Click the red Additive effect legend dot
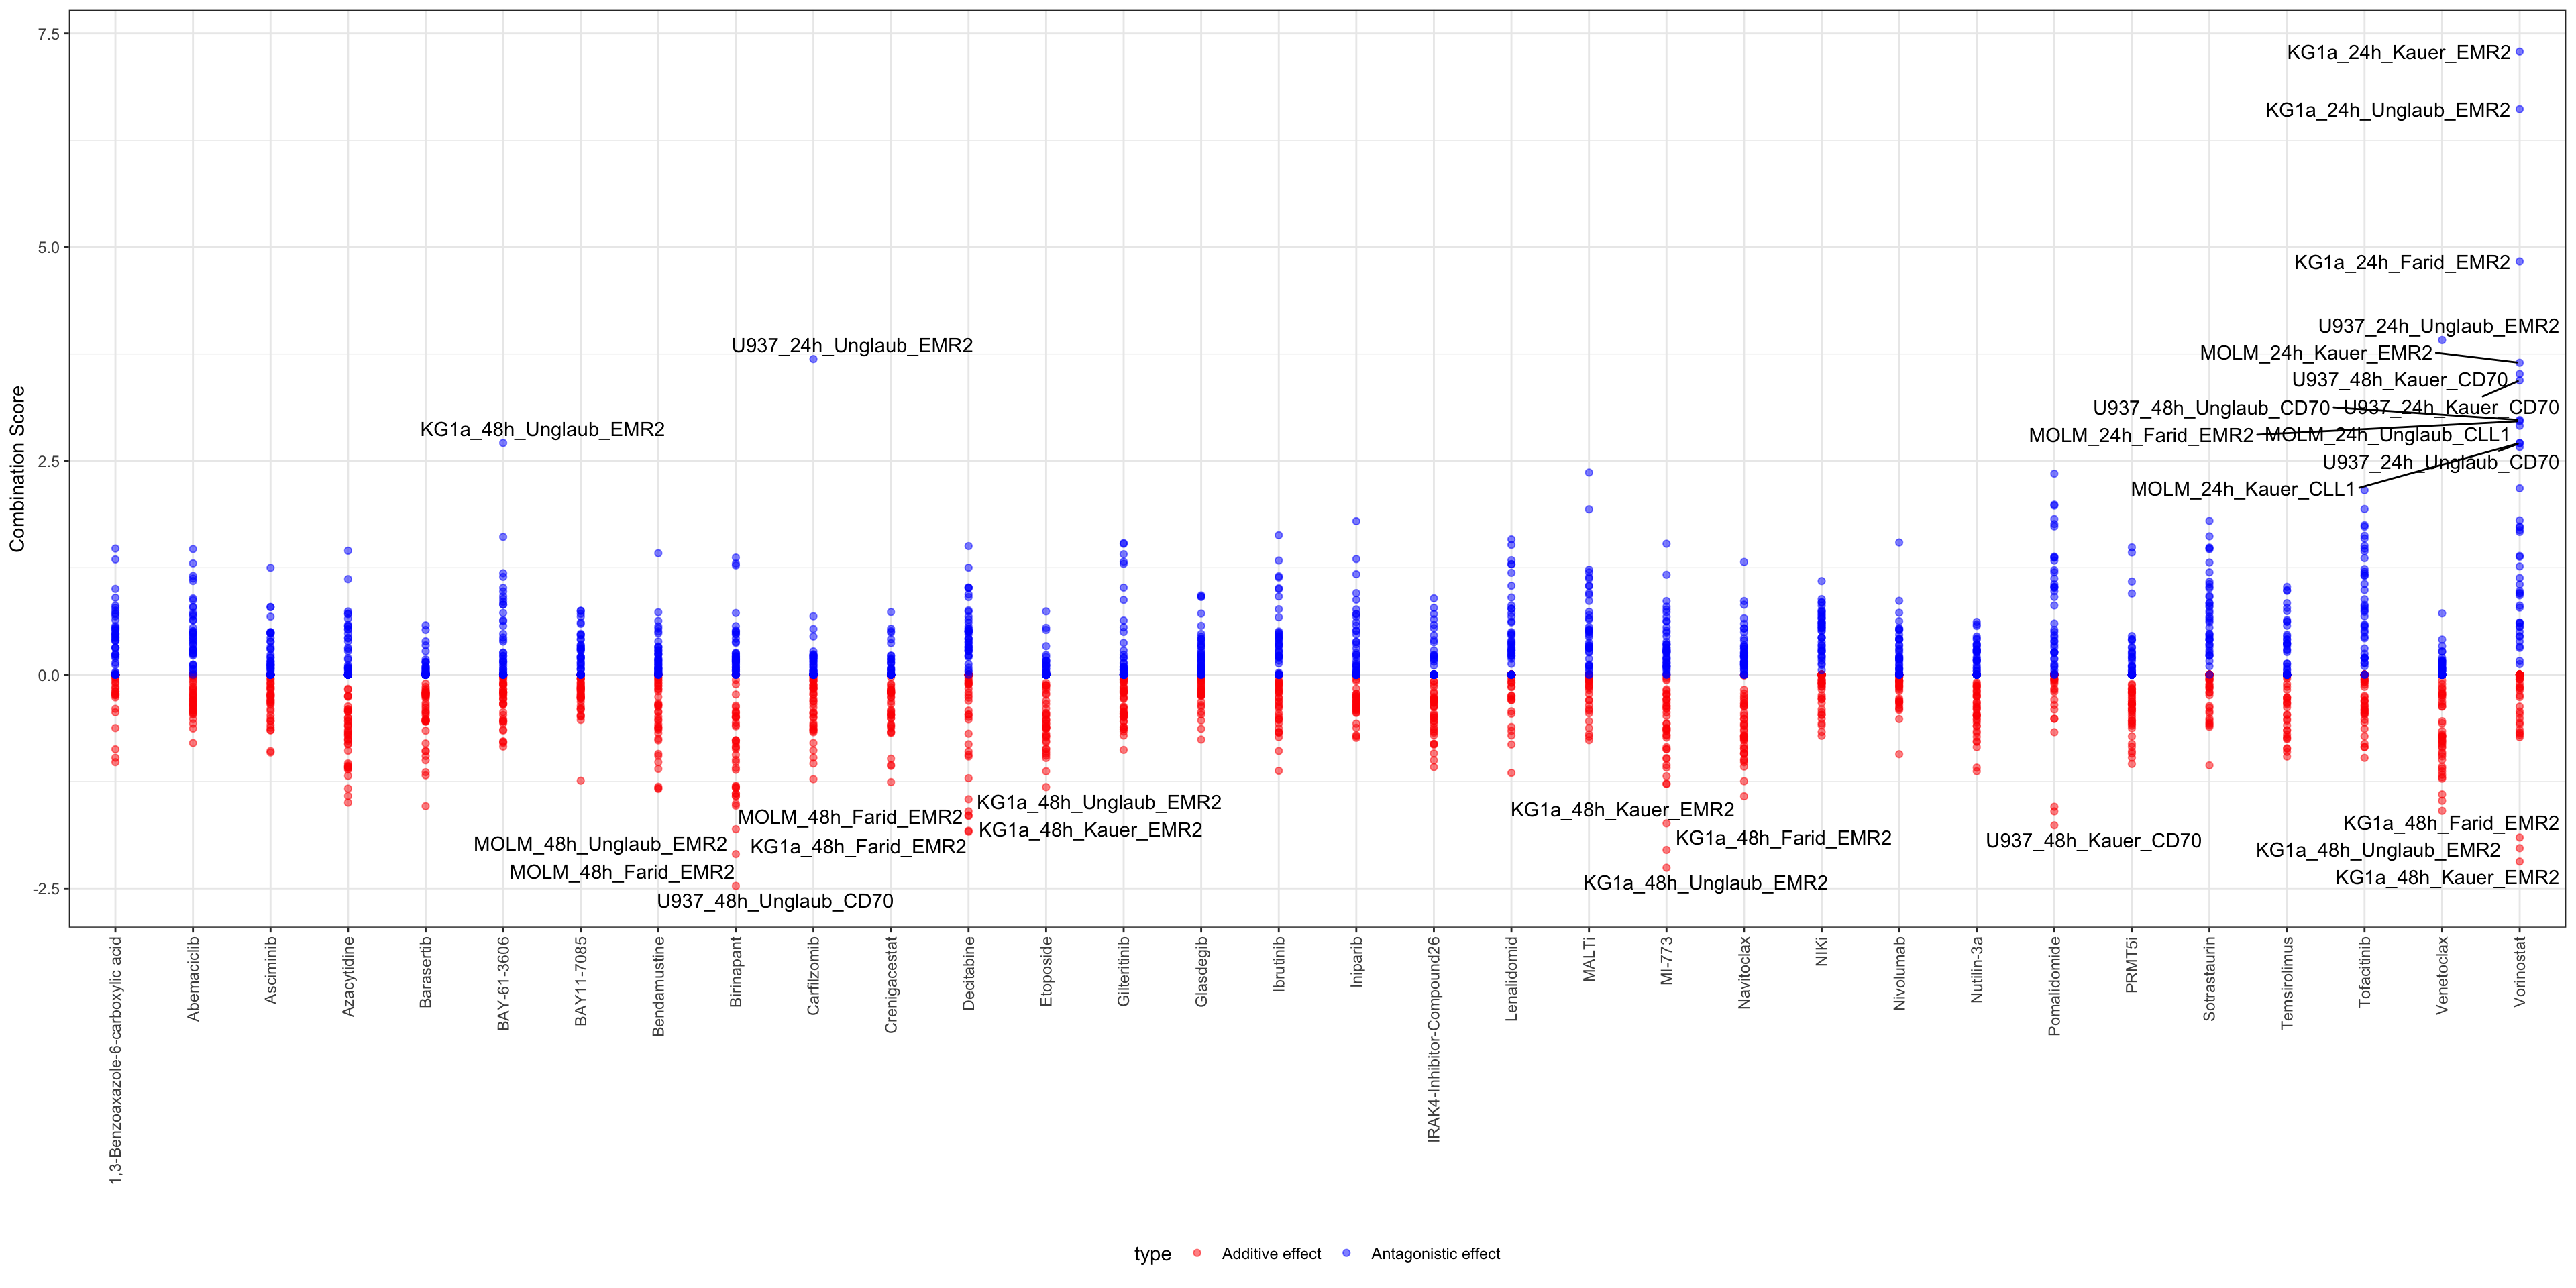Image resolution: width=2576 pixels, height=1288 pixels. (1197, 1254)
